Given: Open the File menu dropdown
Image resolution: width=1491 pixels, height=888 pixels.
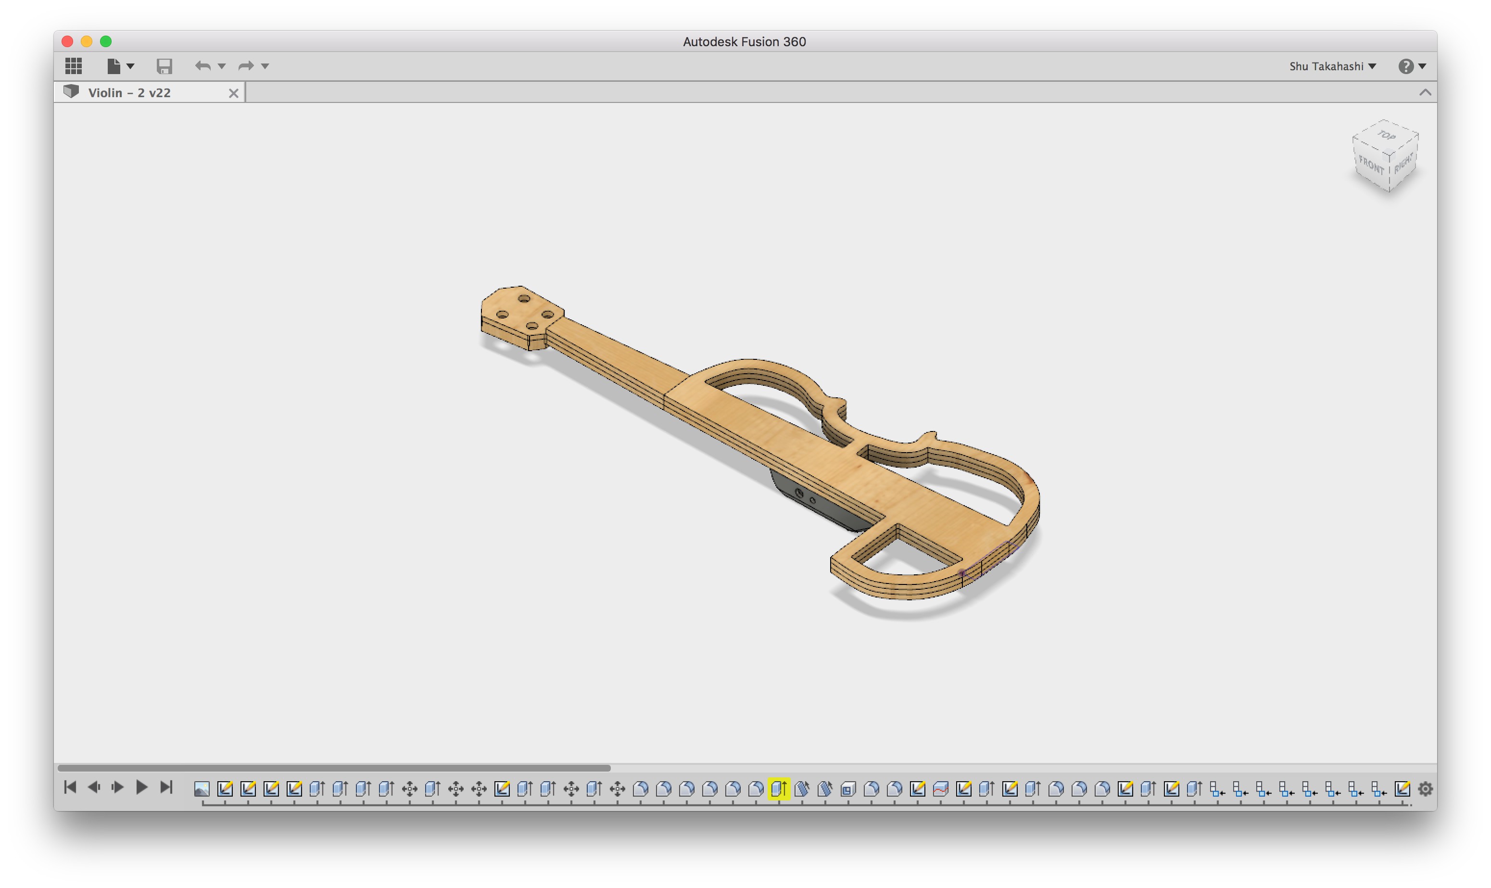Looking at the screenshot, I should 120,66.
